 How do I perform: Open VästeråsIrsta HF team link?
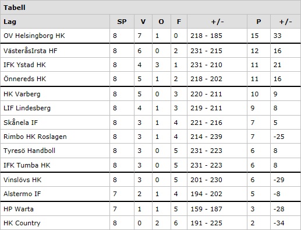(30, 51)
